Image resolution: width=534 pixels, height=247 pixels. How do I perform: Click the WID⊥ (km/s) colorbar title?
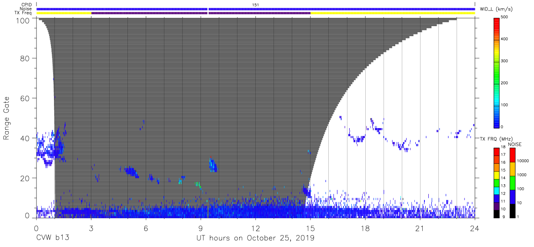(x=497, y=9)
